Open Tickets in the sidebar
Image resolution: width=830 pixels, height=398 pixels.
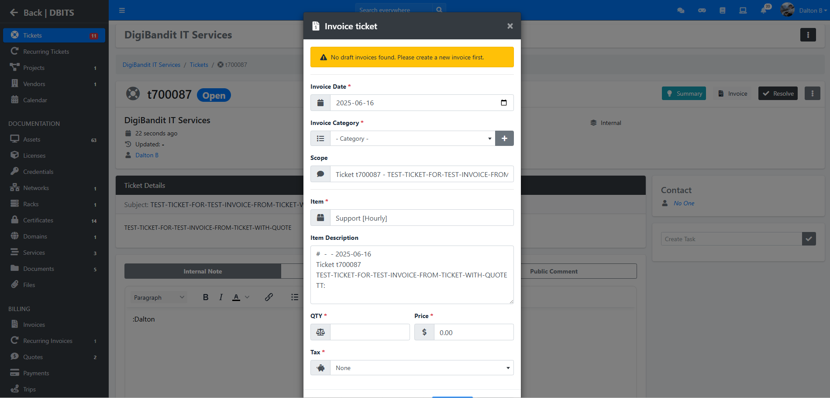coord(54,35)
